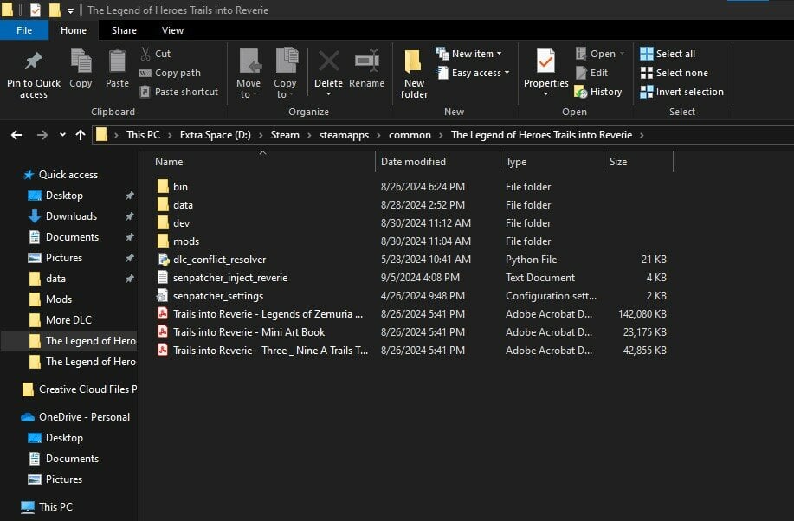Select pinned Documents under Quick access
Image resolution: width=794 pixels, height=521 pixels.
72,237
